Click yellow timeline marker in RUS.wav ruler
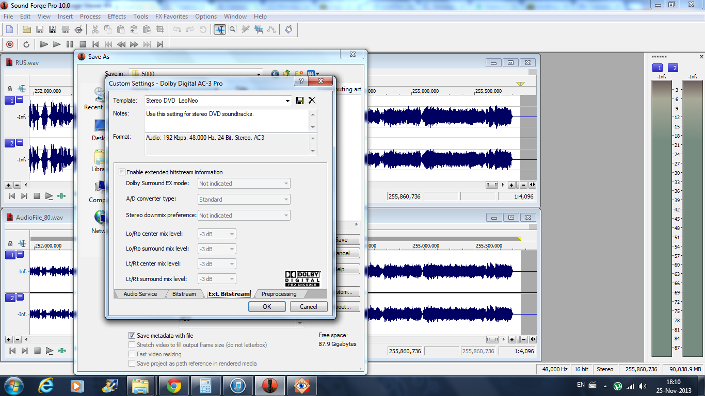 coord(520,84)
